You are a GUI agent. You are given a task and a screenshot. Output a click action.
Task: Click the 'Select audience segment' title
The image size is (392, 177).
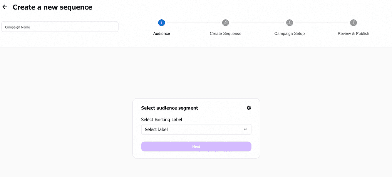tap(169, 108)
